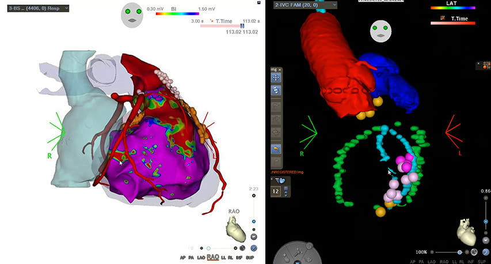The width and height of the screenshot is (491, 264).
Task: Click the T.Time icon in left view
Action: [x=212, y=21]
